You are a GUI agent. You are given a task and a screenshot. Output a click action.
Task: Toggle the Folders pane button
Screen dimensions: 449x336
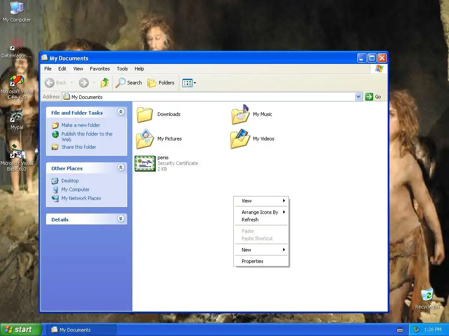pyautogui.click(x=161, y=83)
